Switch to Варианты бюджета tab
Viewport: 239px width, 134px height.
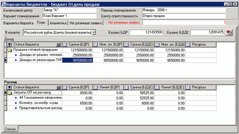coord(18,23)
